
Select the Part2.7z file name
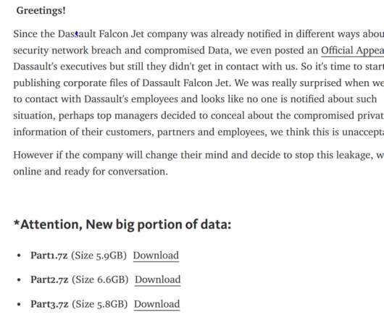click(49, 279)
